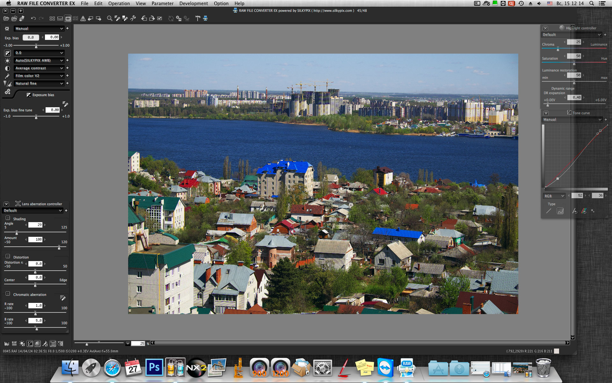Viewport: 612px width, 383px height.
Task: Enable the Chromatic aberration checkbox
Action: coord(8,294)
